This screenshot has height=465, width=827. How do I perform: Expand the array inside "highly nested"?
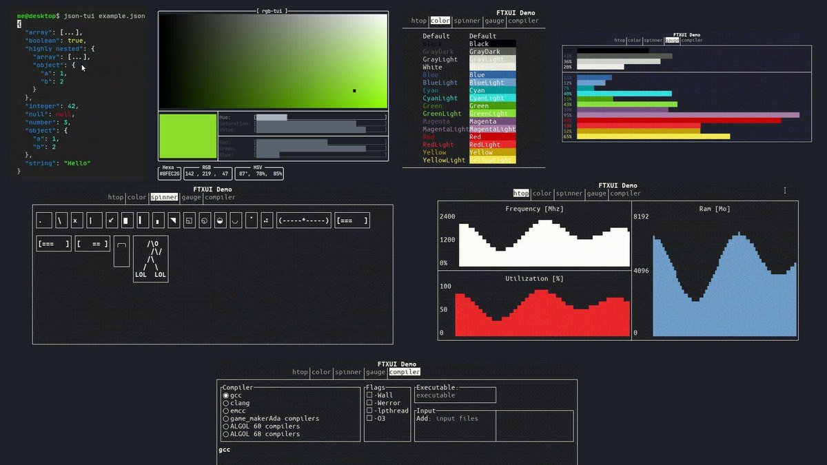(x=77, y=57)
